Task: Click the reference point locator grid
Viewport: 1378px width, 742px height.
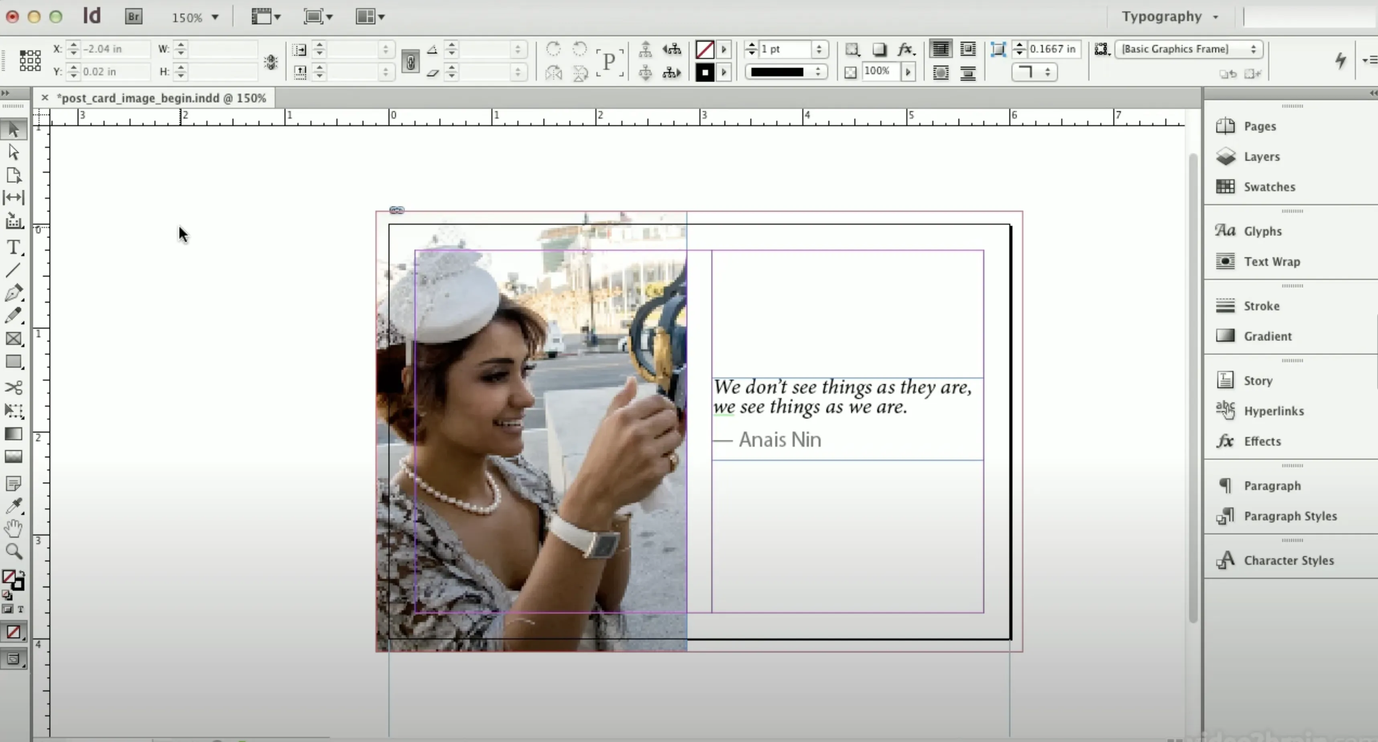Action: click(30, 61)
